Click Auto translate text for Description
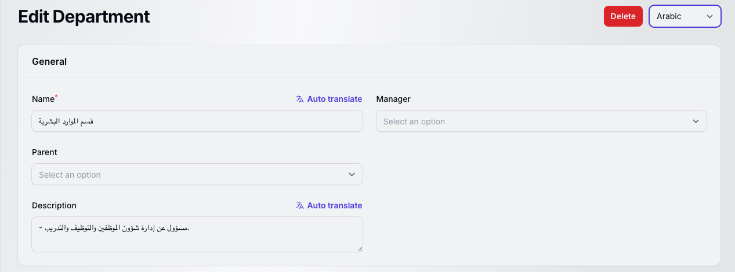Image resolution: width=735 pixels, height=272 pixels. (x=334, y=205)
